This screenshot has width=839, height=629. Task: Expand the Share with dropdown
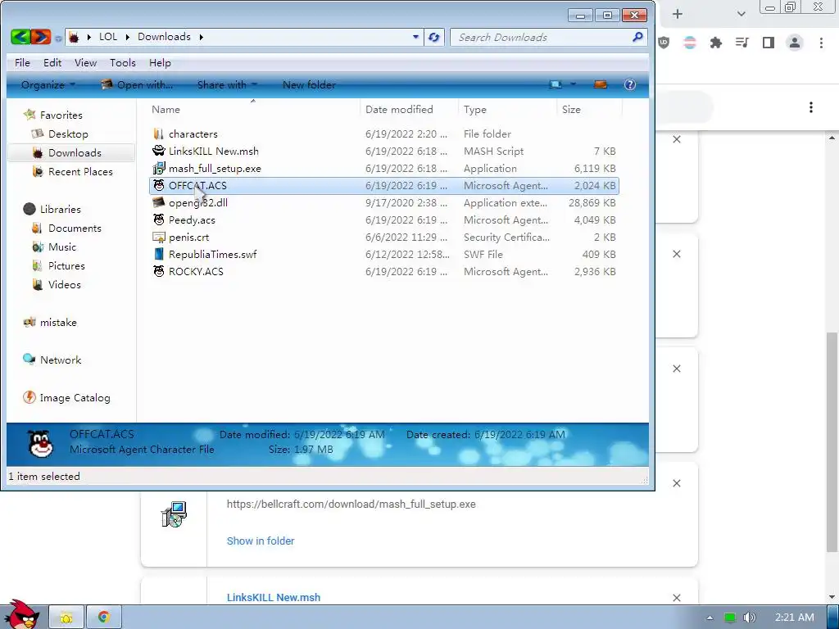coord(227,84)
